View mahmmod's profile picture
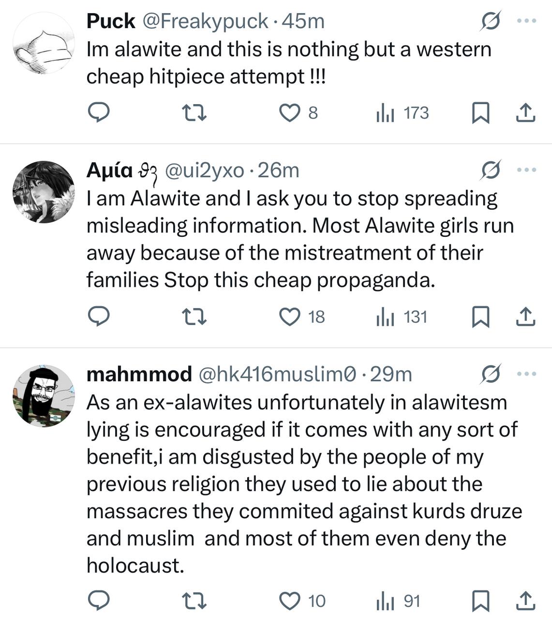552x620 pixels. coord(44,396)
